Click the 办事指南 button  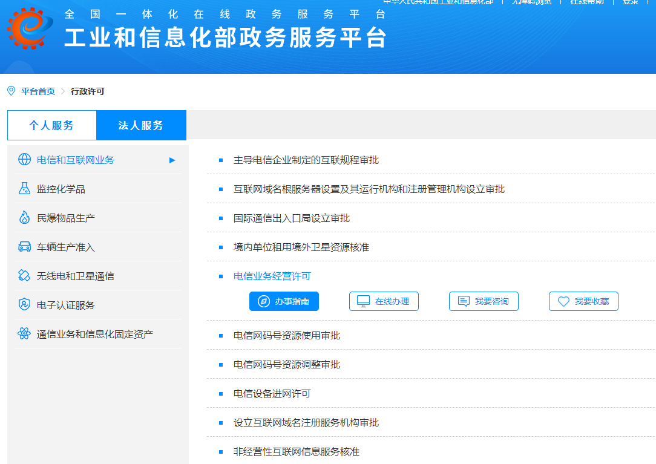(x=284, y=301)
